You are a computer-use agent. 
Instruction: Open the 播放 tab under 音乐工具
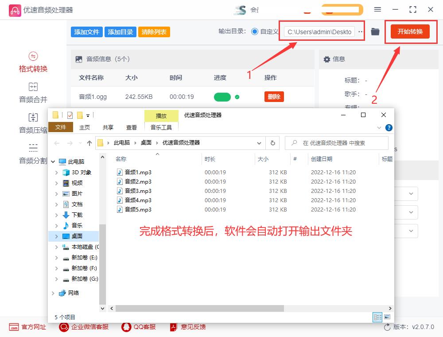(x=161, y=115)
